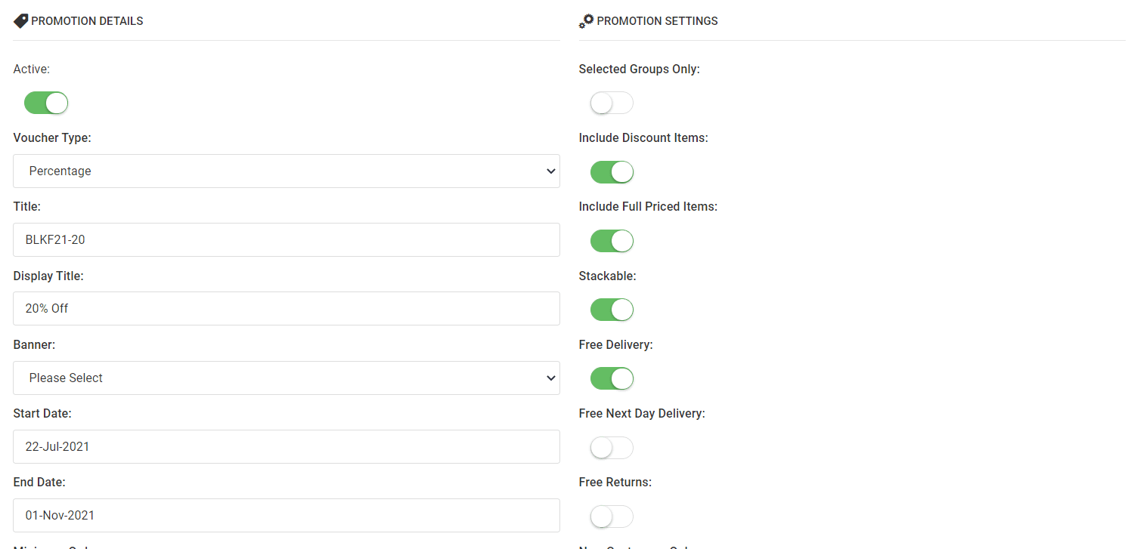The height and width of the screenshot is (549, 1128).
Task: Enable the Free Next Day Delivery toggle
Action: (x=612, y=448)
